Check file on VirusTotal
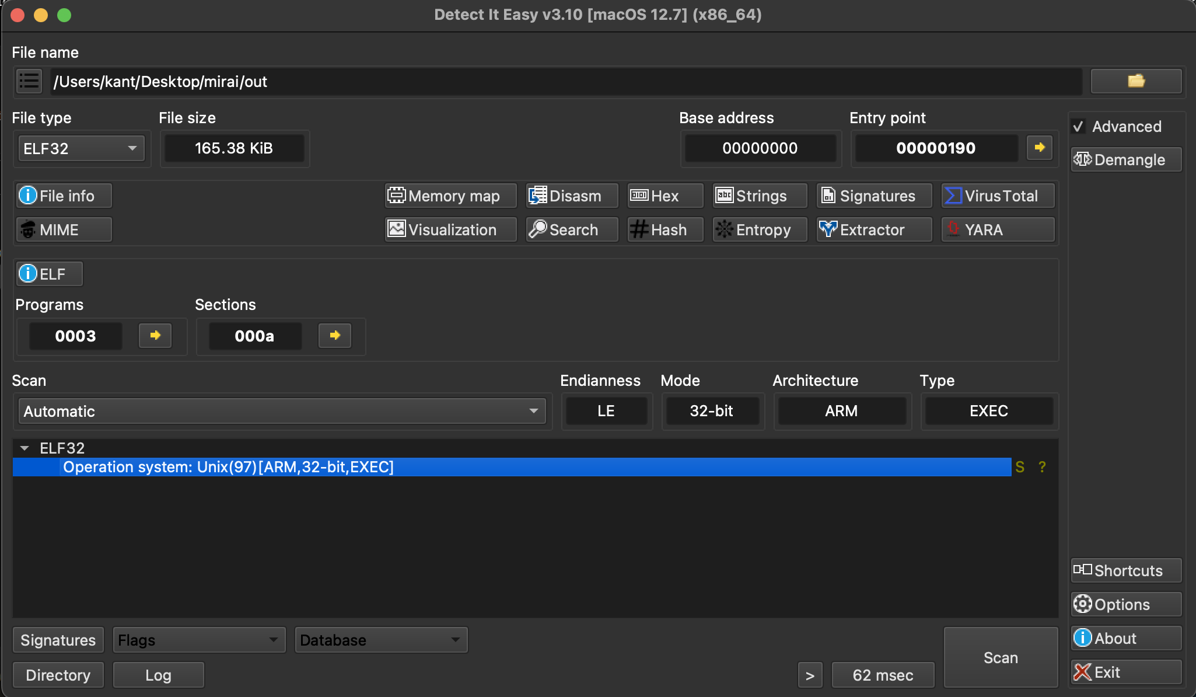 [x=998, y=196]
